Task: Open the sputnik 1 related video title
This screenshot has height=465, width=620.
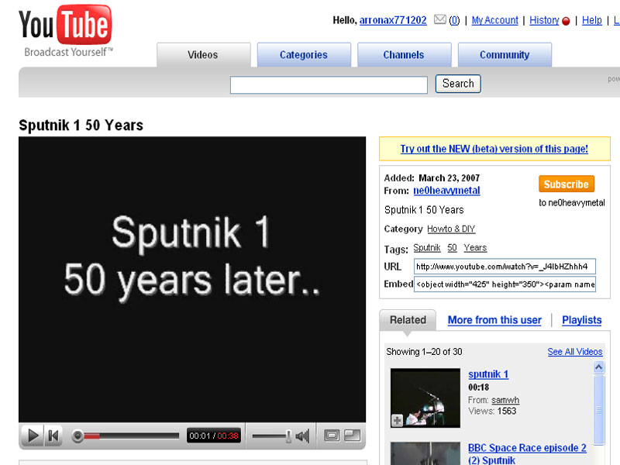Action: [488, 374]
